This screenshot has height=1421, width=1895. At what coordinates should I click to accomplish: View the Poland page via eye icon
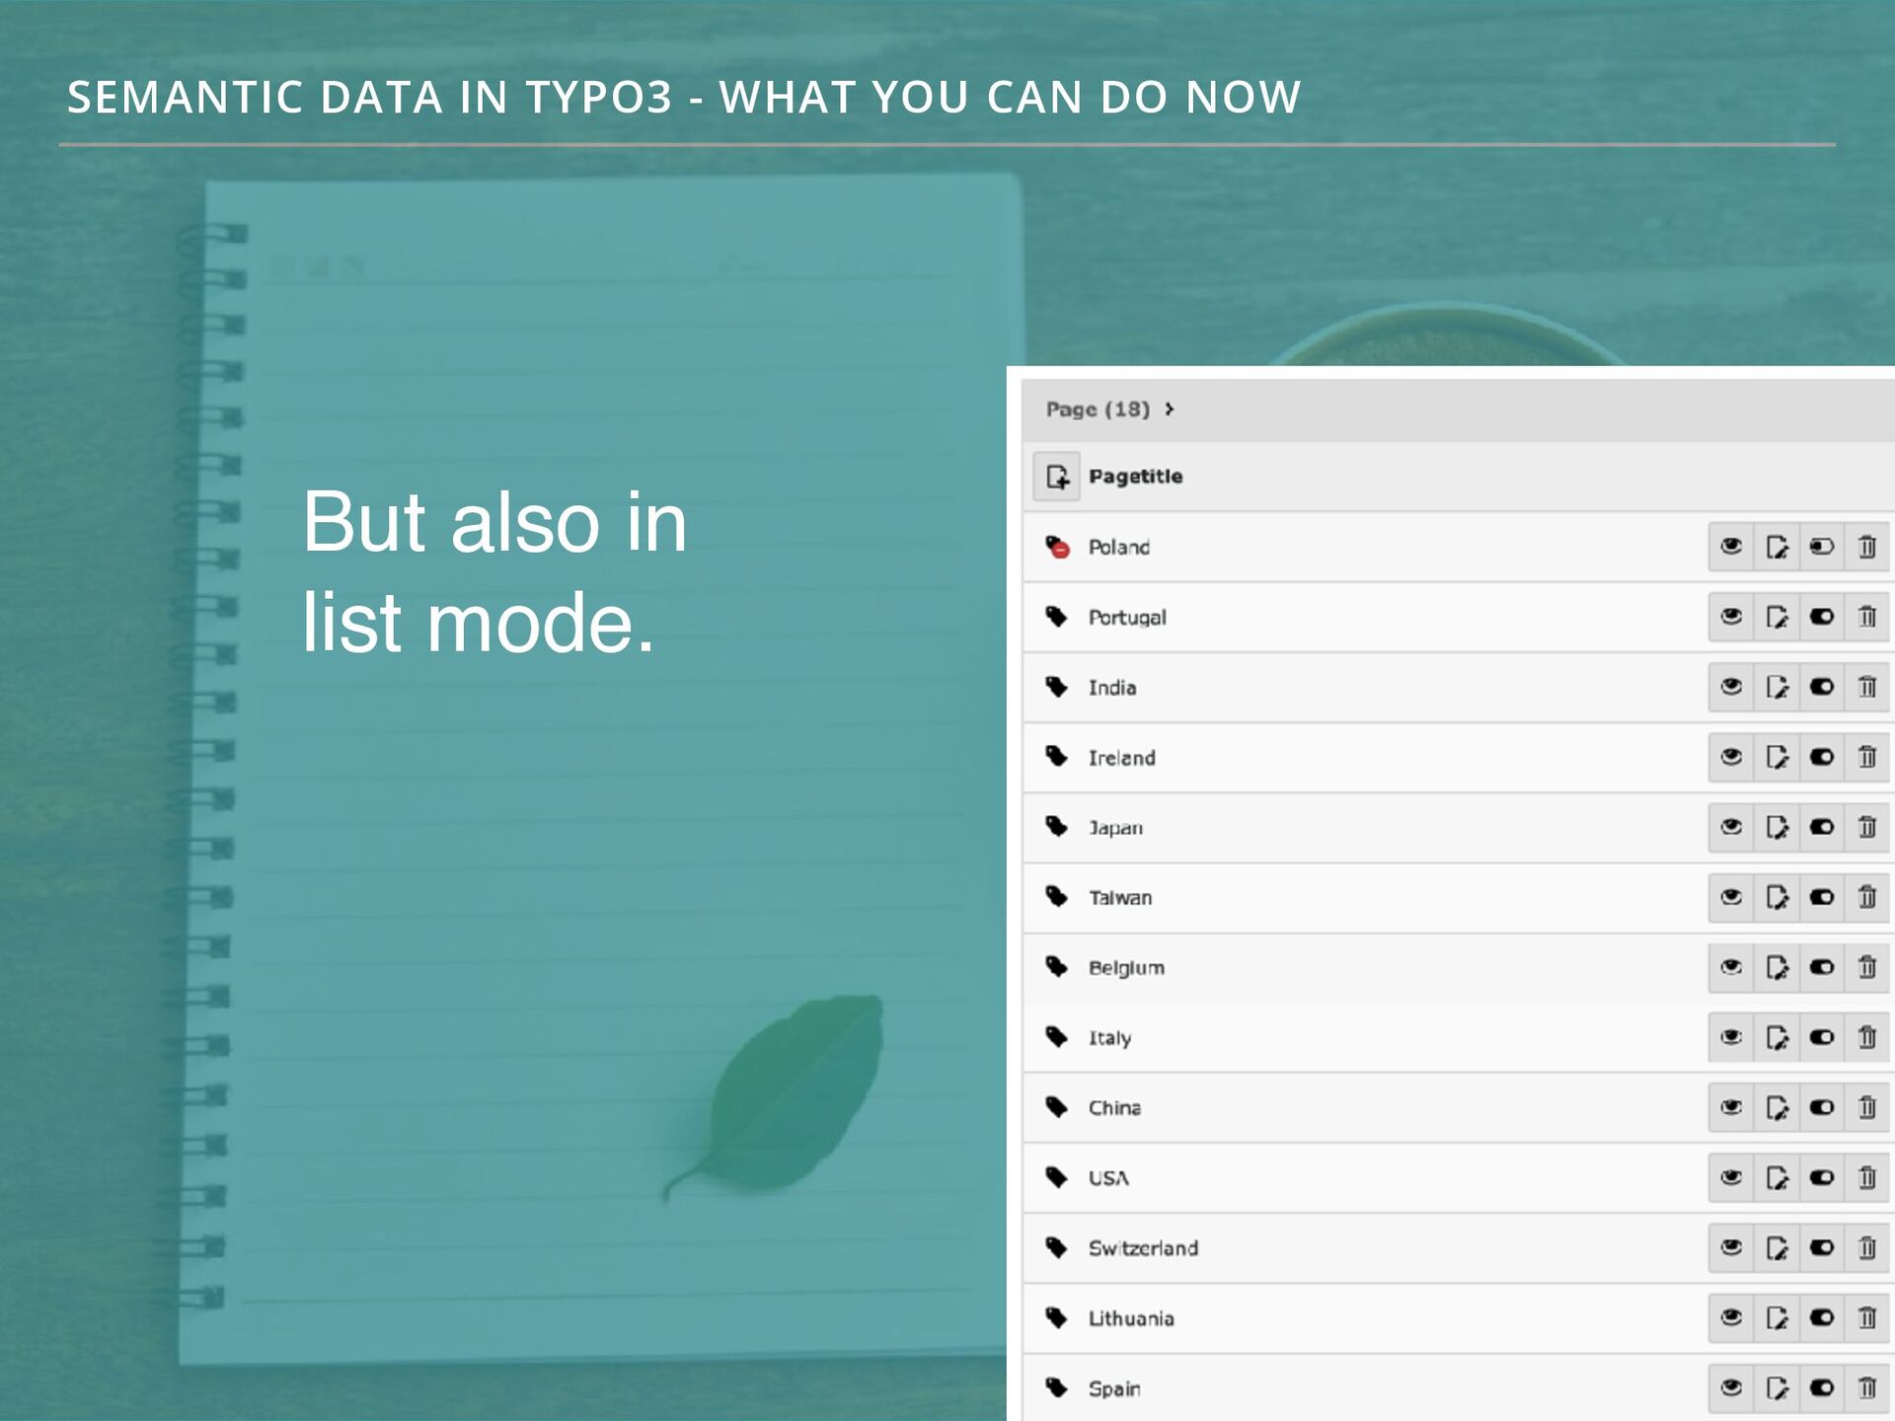[1731, 547]
